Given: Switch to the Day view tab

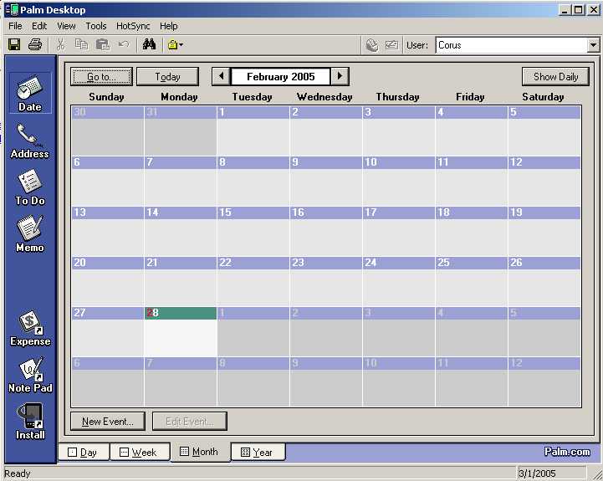Looking at the screenshot, I should tap(84, 452).
